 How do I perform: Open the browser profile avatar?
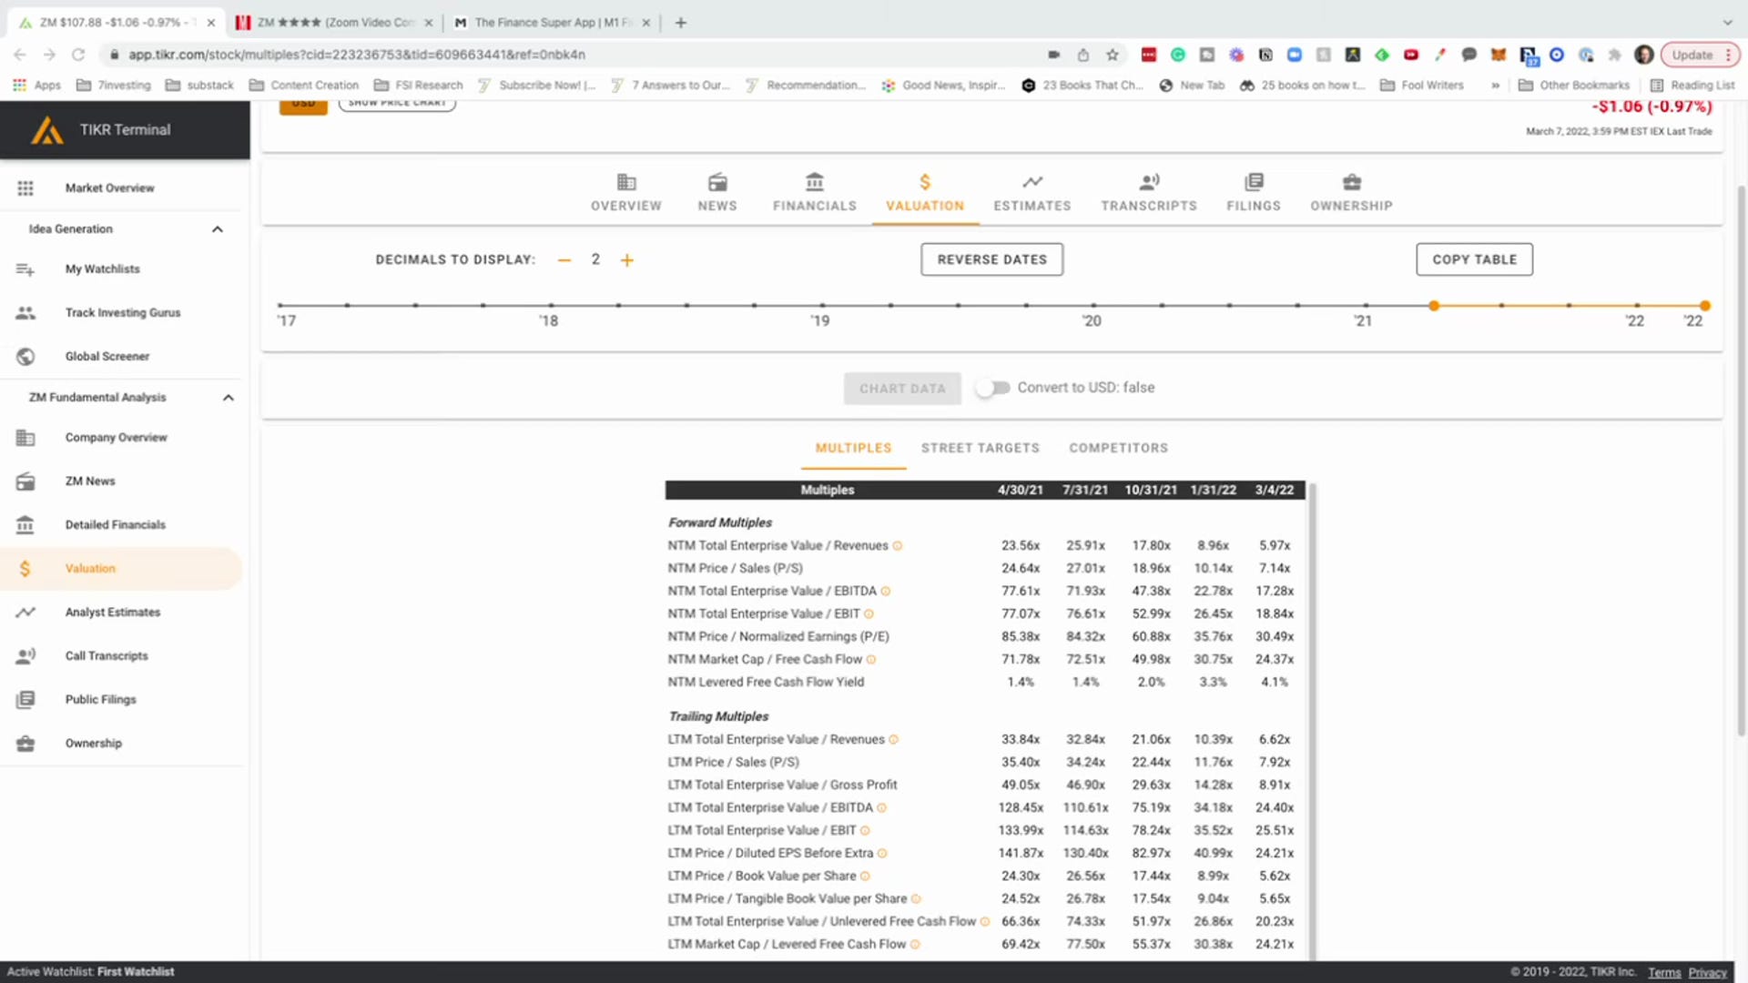pos(1644,55)
